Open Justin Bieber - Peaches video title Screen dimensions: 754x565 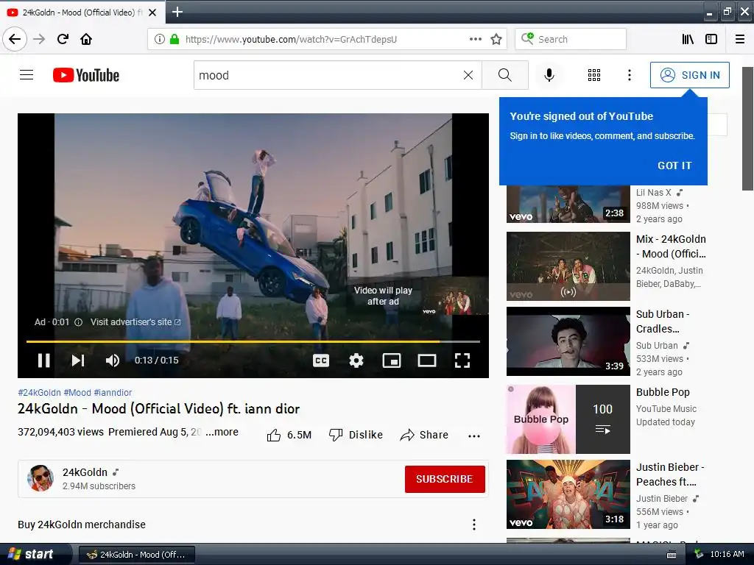click(x=670, y=475)
